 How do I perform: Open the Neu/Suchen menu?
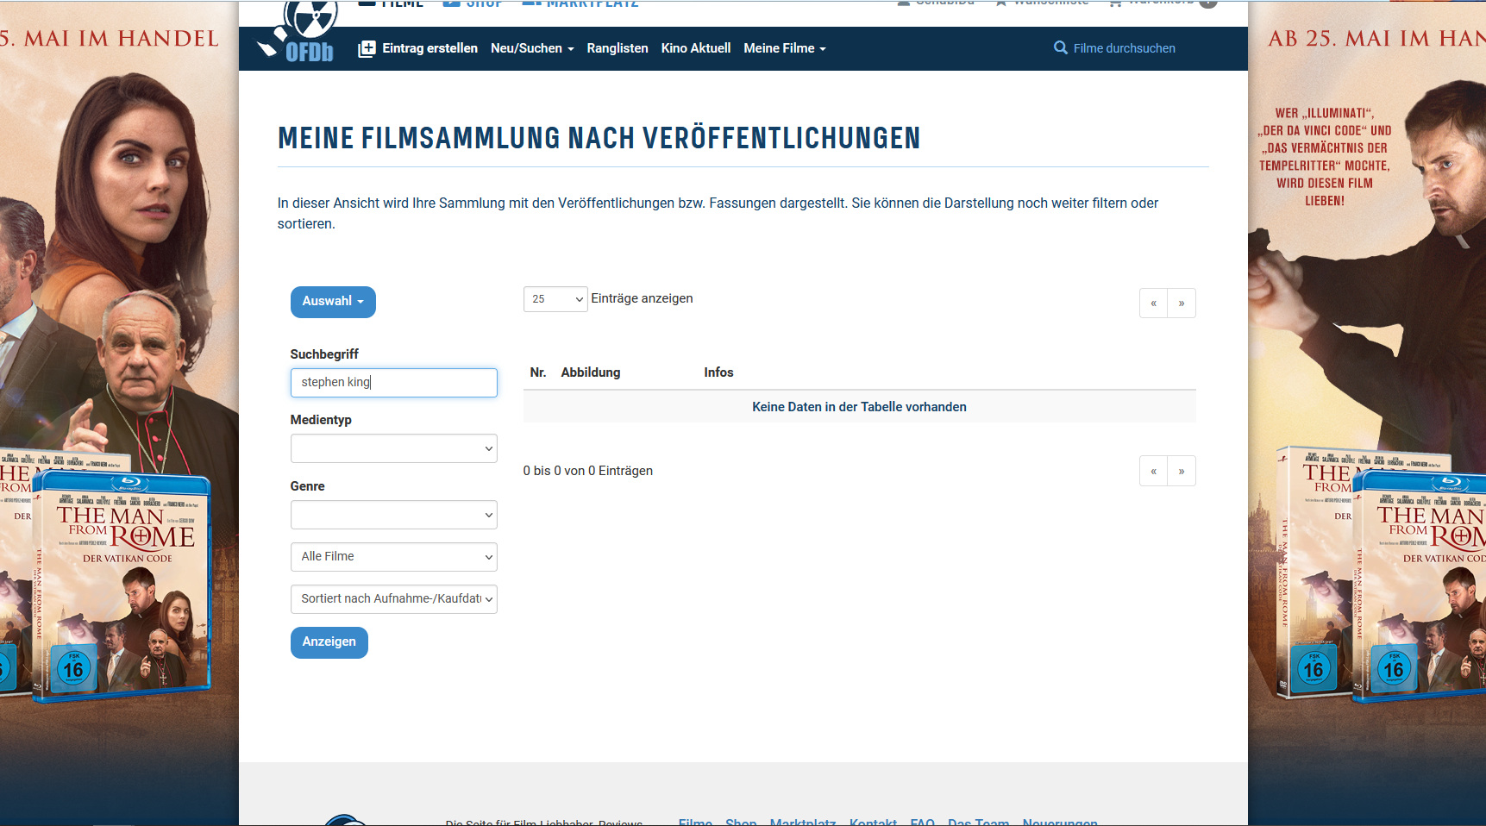click(532, 48)
